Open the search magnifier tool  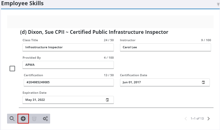(x=12, y=119)
